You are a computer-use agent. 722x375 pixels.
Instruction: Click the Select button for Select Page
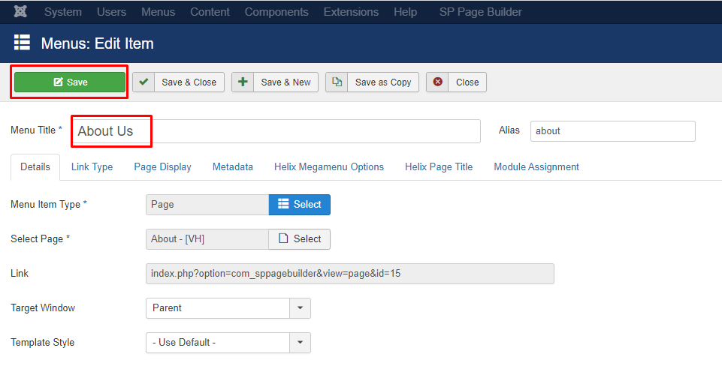click(299, 239)
